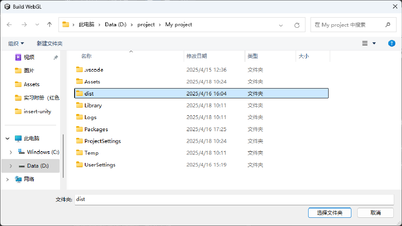Select the Temp folder
This screenshot has width=402, height=226.
201,153
